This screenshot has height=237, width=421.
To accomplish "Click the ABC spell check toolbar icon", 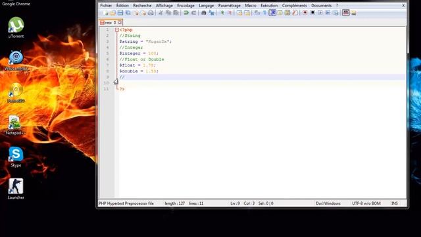I will 346,13.
